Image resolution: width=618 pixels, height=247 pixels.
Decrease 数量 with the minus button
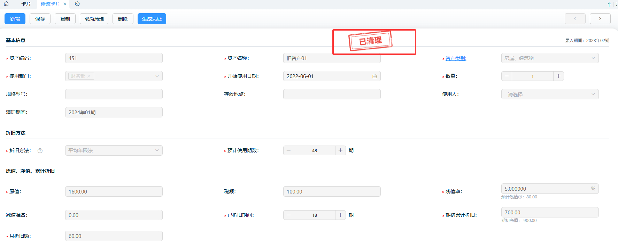(507, 76)
